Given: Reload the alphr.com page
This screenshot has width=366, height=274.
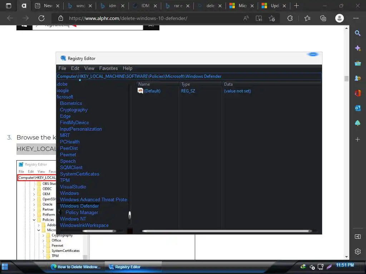Looking at the screenshot, I should [41, 18].
